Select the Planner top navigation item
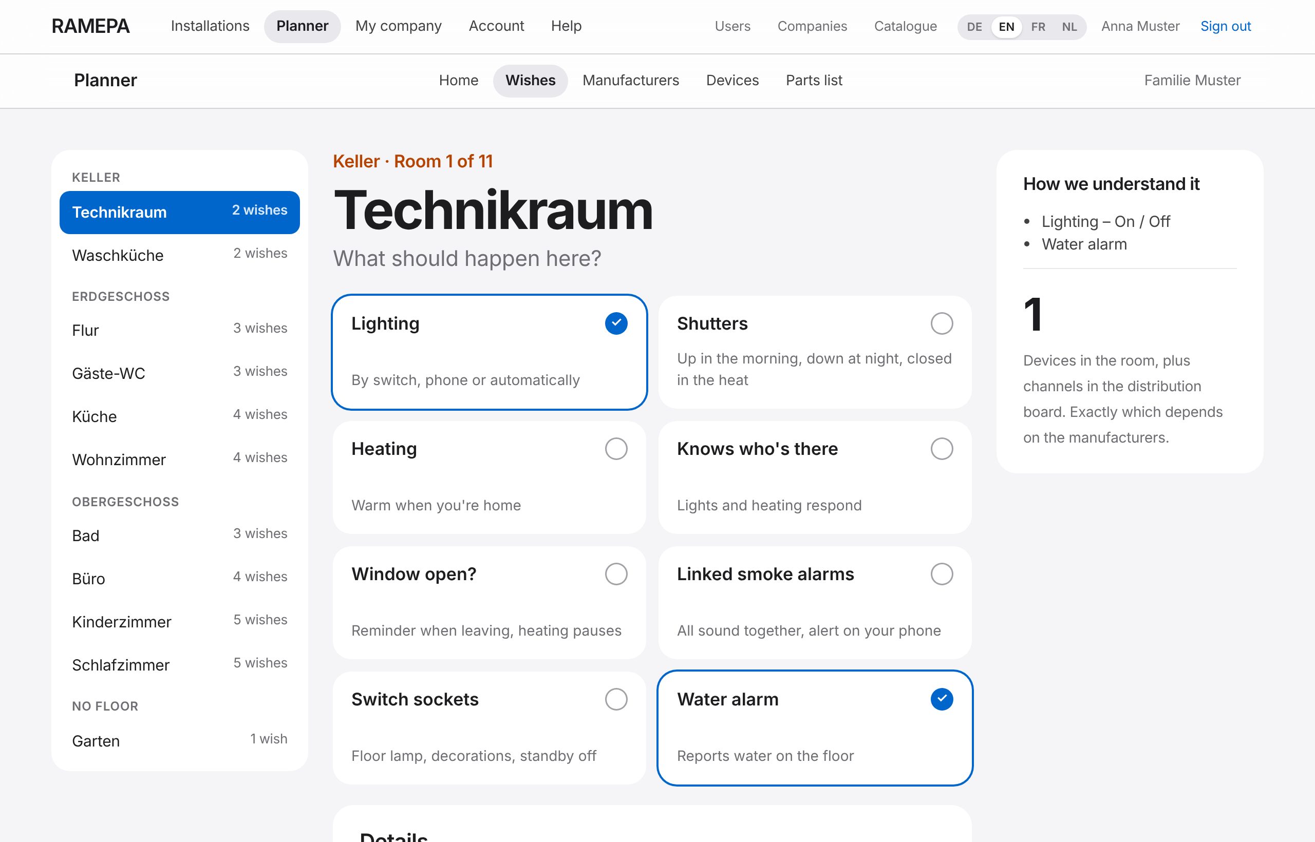 click(x=302, y=26)
